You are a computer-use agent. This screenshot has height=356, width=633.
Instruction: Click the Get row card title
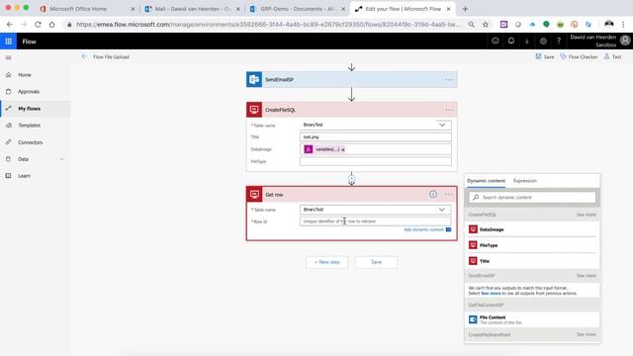pos(274,195)
